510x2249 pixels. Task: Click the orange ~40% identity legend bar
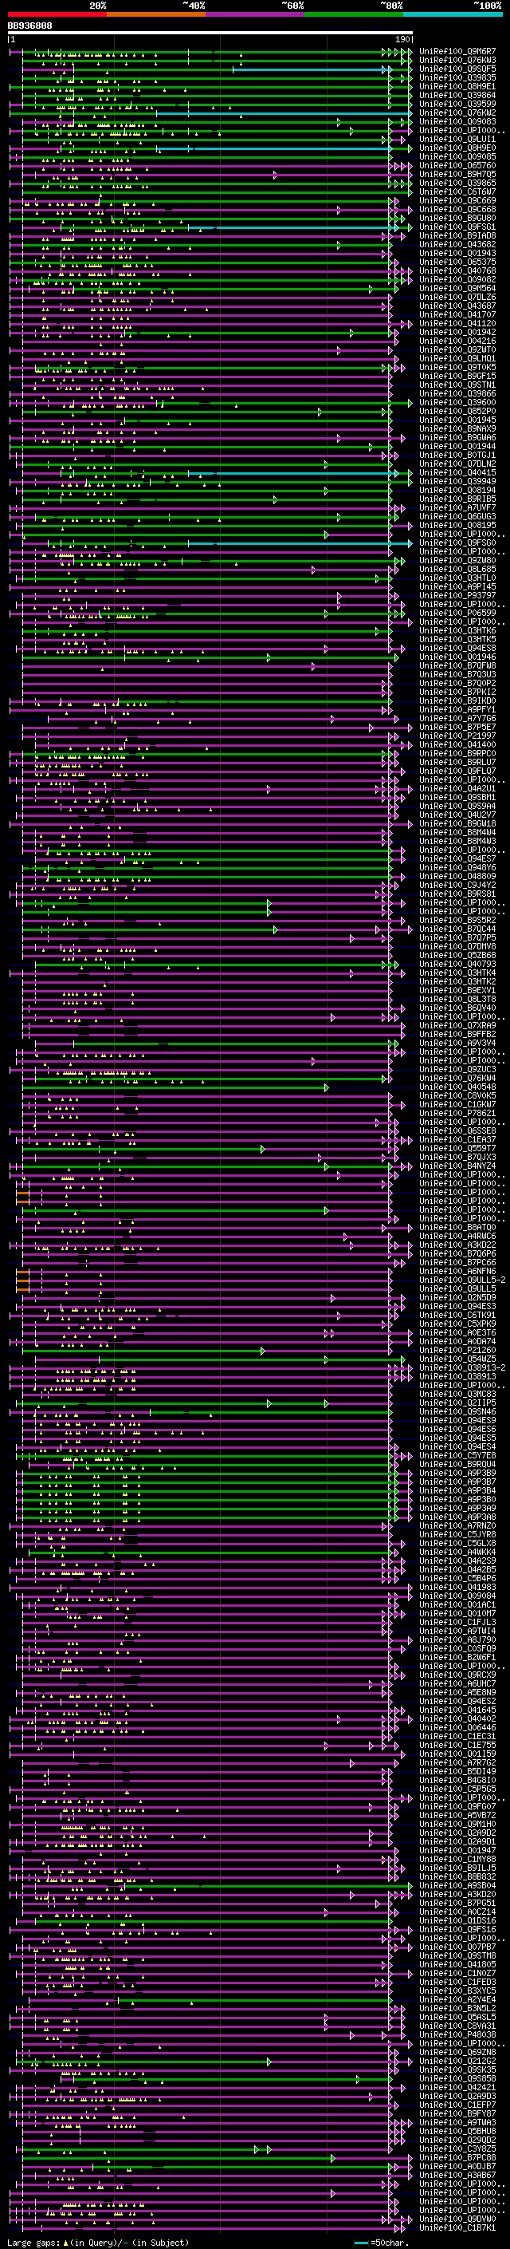tap(156, 14)
